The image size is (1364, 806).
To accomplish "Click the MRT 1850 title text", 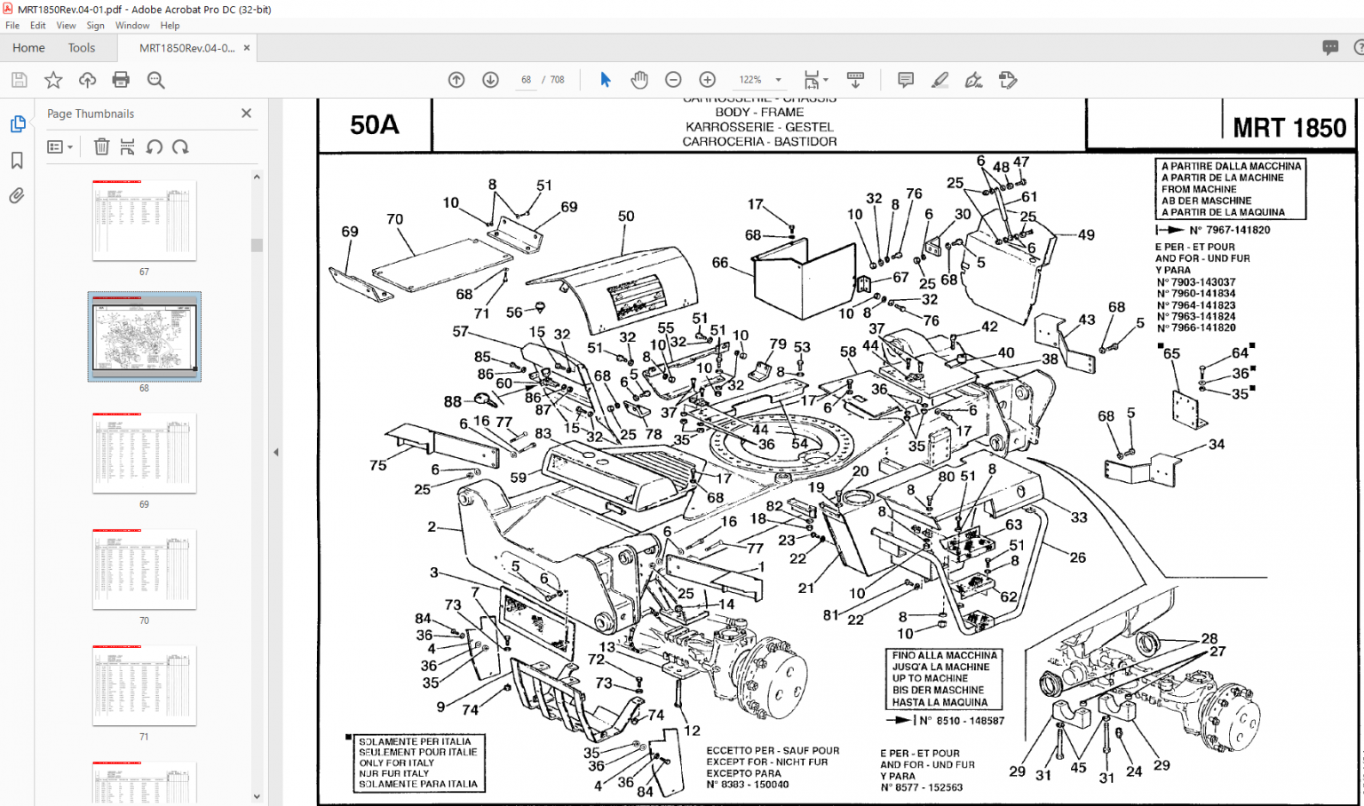I will [1289, 128].
